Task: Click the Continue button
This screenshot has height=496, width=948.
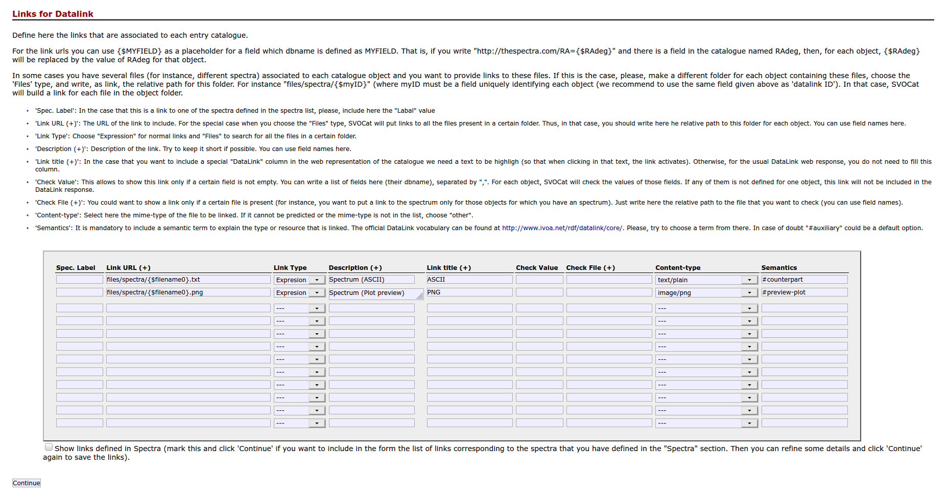Action: coord(27,483)
